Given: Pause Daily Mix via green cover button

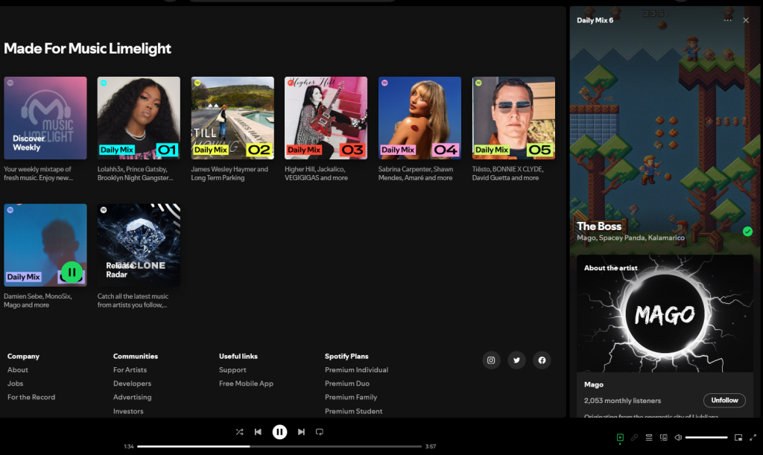Looking at the screenshot, I should click(72, 273).
